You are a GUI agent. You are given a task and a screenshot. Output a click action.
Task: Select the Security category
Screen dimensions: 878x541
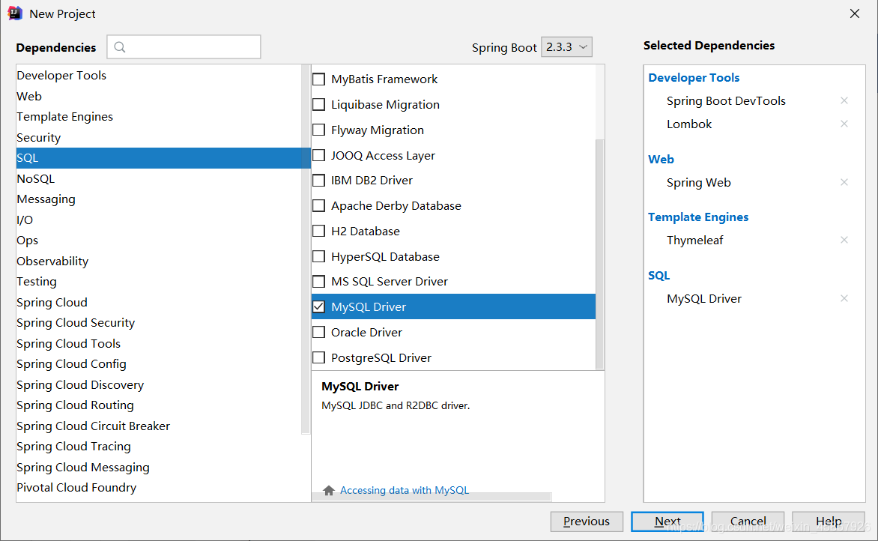159,137
